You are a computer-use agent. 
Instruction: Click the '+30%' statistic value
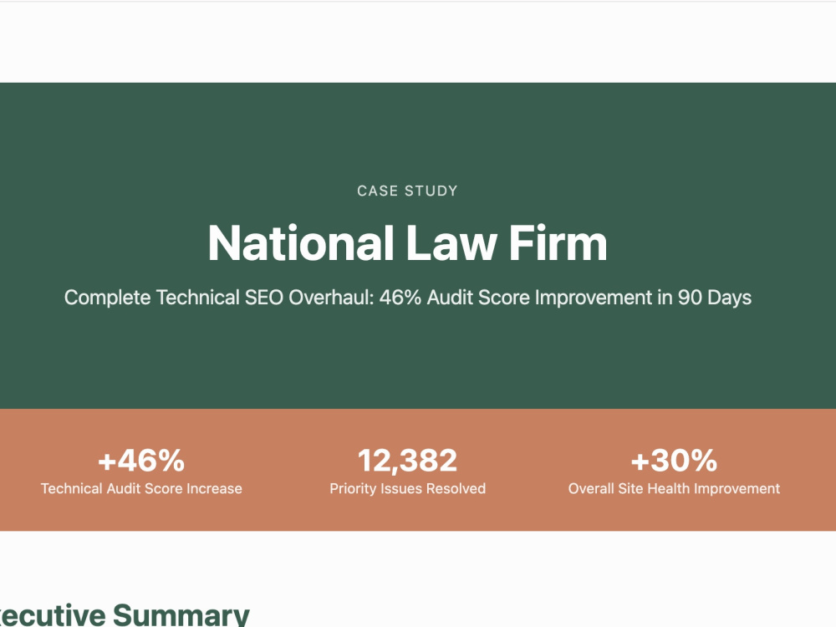click(x=674, y=460)
